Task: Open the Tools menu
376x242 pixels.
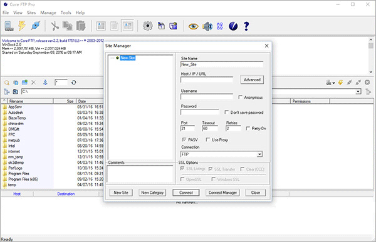Action: [x=66, y=13]
